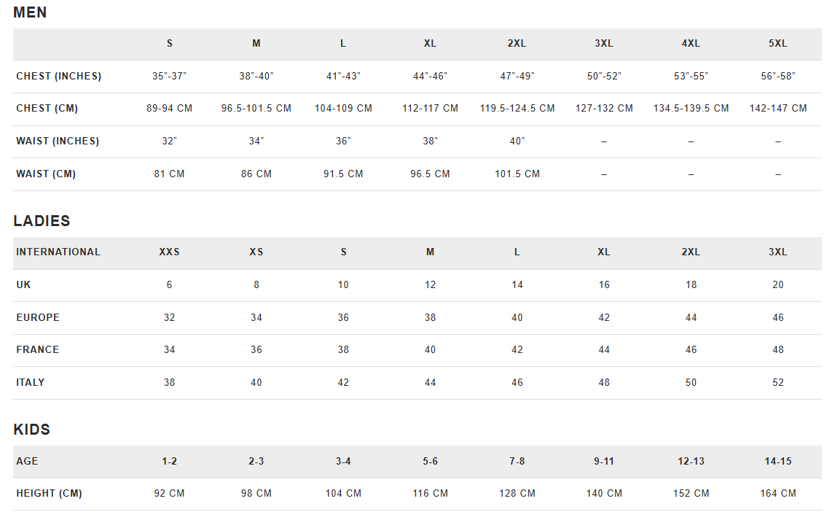Select the XXS column header

[169, 252]
